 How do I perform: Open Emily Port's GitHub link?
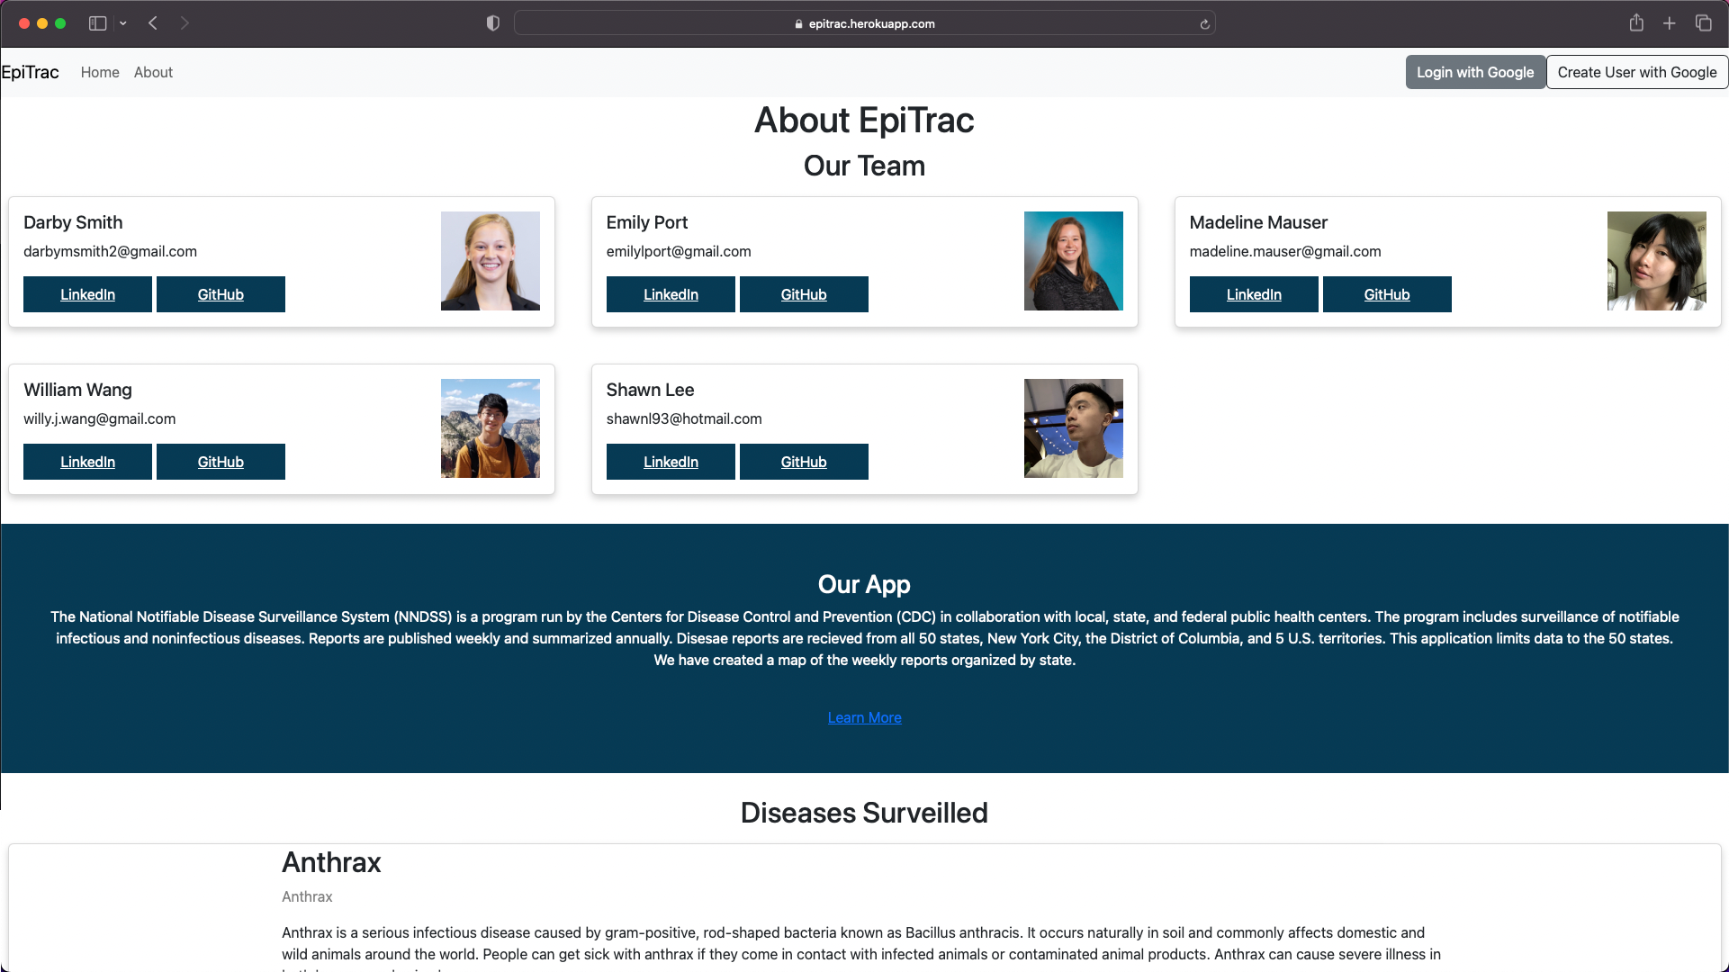(804, 294)
